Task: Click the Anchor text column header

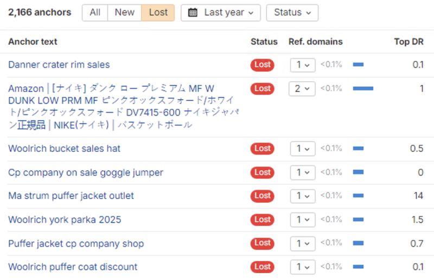Action: pos(33,42)
